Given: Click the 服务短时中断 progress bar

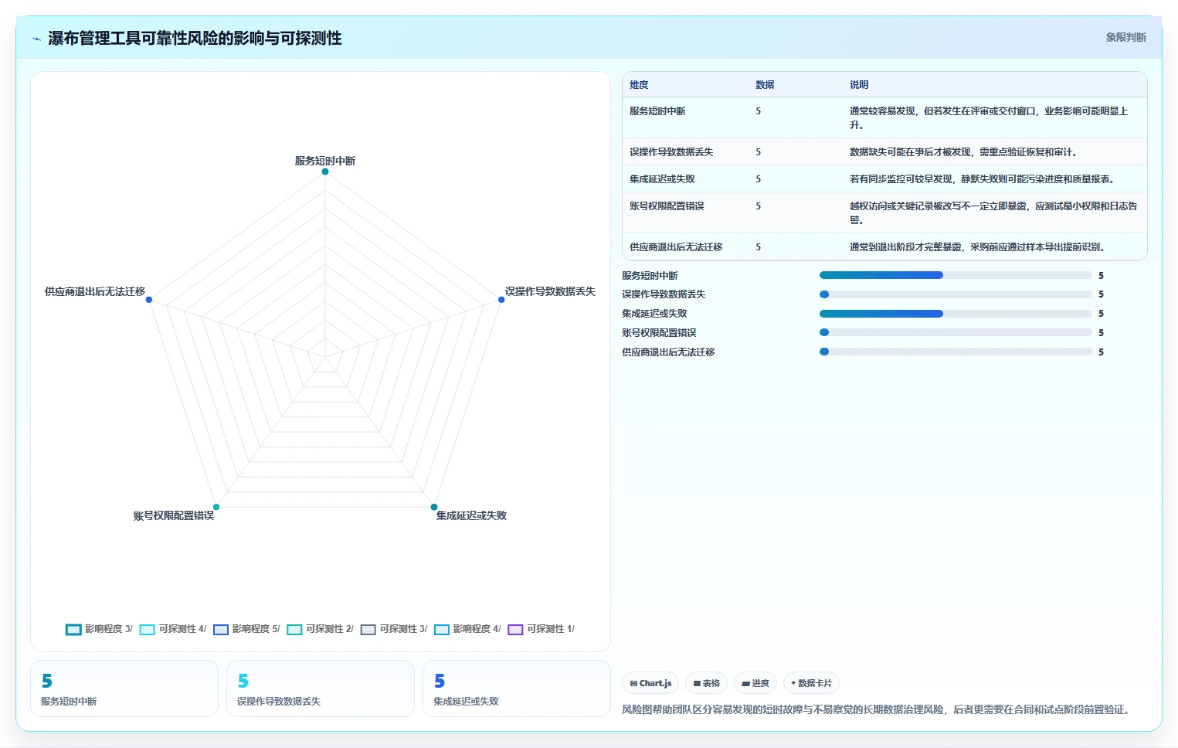Looking at the screenshot, I should pyautogui.click(x=956, y=275).
